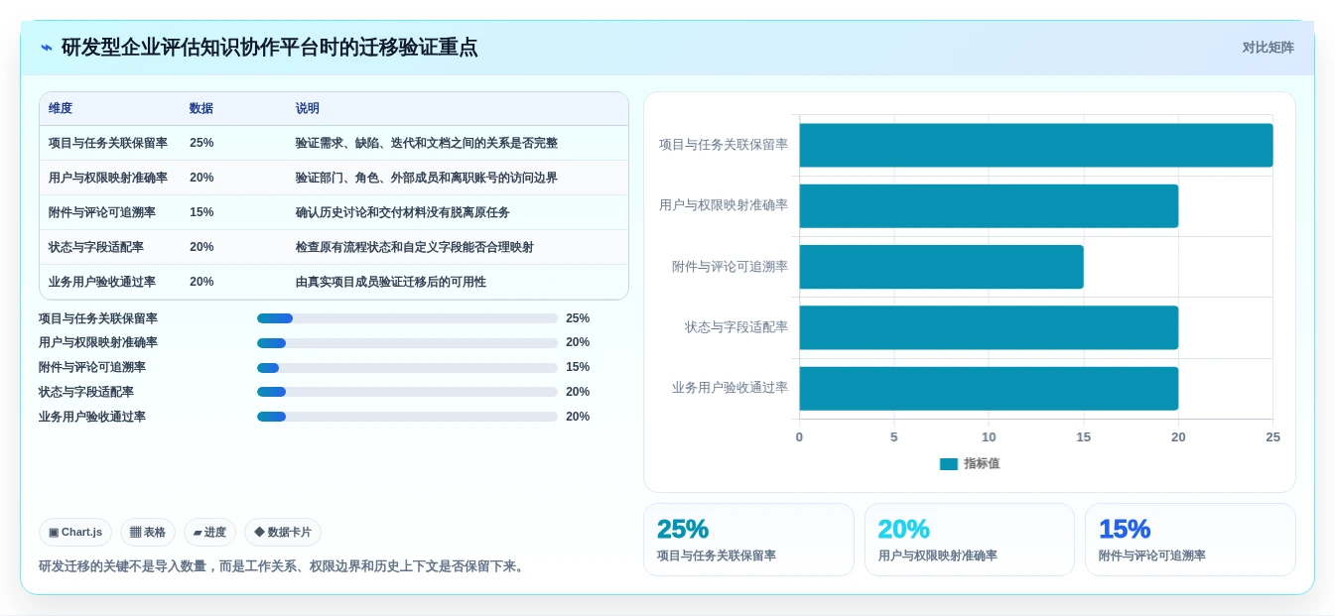1335x616 pixels.
Task: Open the 15% 附件与评论可追溯率 data card
Action: click(x=1190, y=540)
